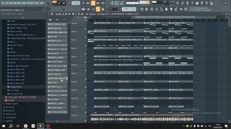Click the master pitch slider
This screenshot has height=129, width=231.
click(63, 9)
